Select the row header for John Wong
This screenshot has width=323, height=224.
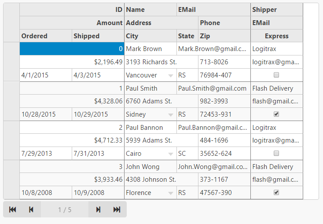11,180
